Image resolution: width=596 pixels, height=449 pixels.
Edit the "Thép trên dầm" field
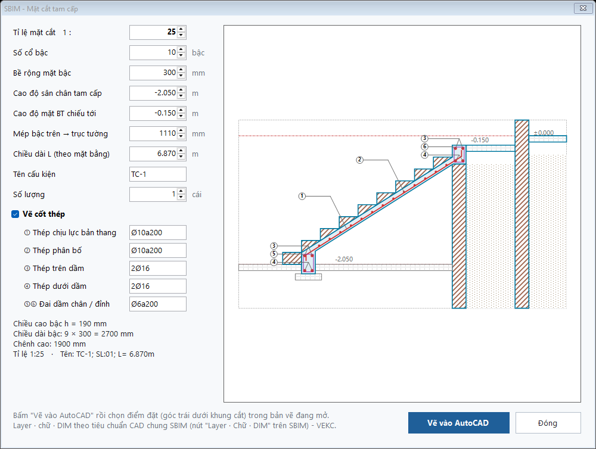pos(158,268)
